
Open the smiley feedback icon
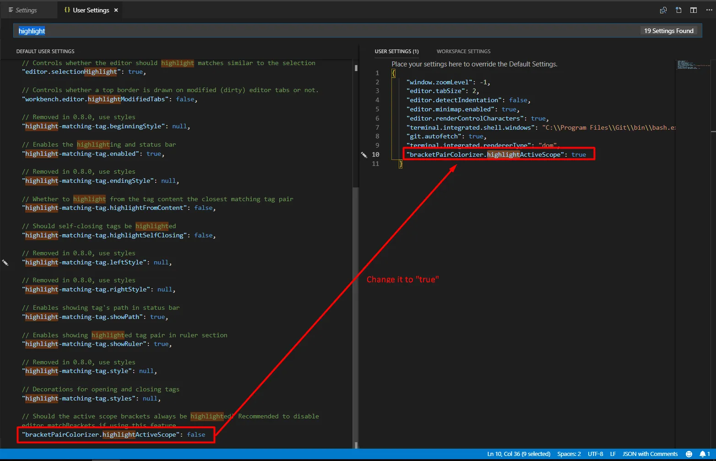689,454
